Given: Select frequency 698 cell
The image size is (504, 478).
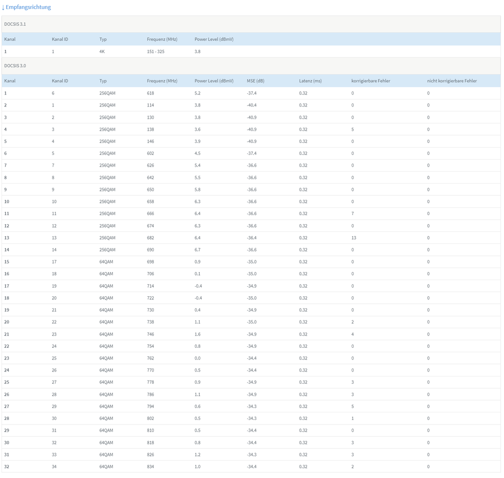Looking at the screenshot, I should (x=150, y=262).
